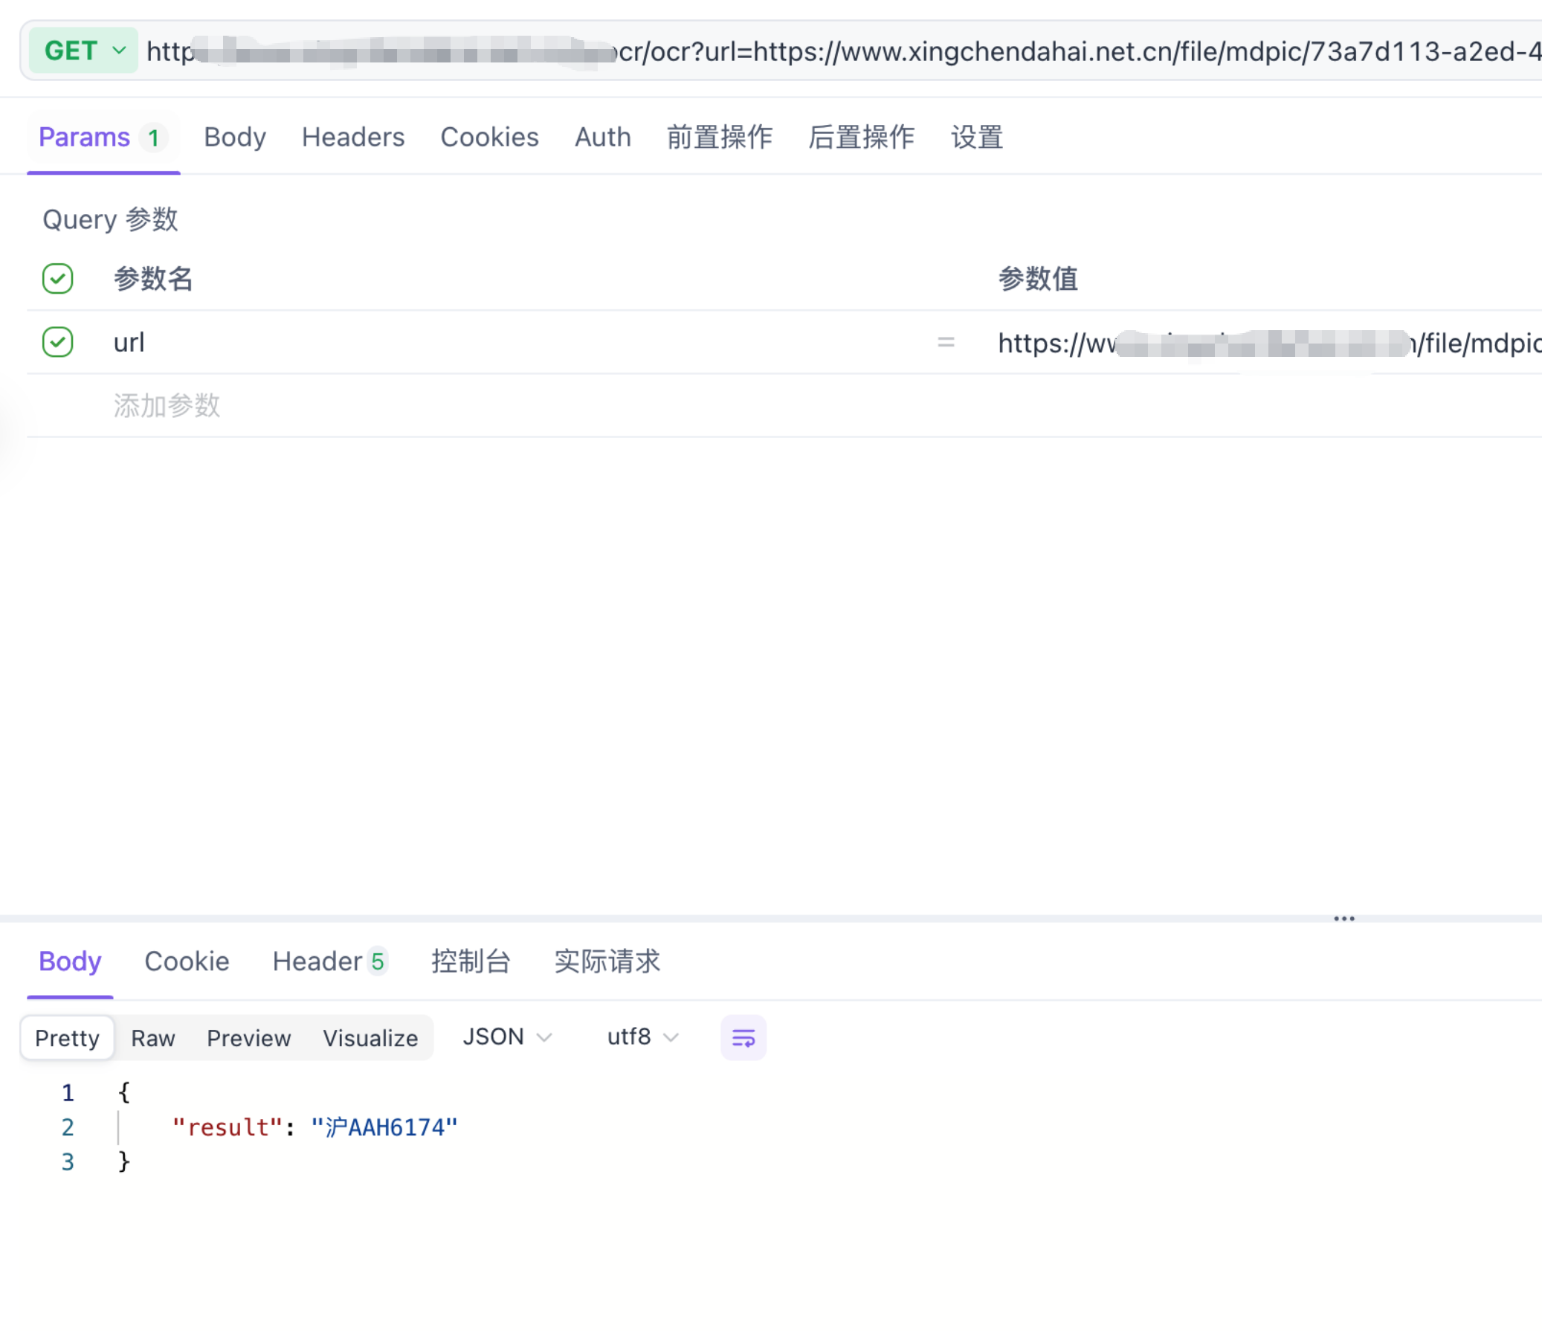The image size is (1542, 1331).
Task: Open the Visualize response view
Action: [370, 1038]
